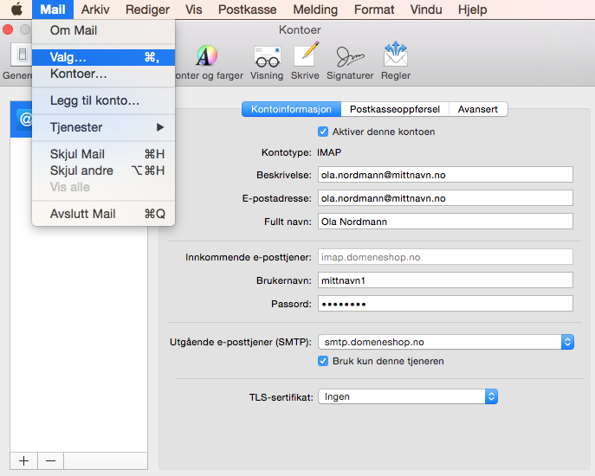Choose Om Mail from menu
Image resolution: width=595 pixels, height=476 pixels.
point(104,30)
